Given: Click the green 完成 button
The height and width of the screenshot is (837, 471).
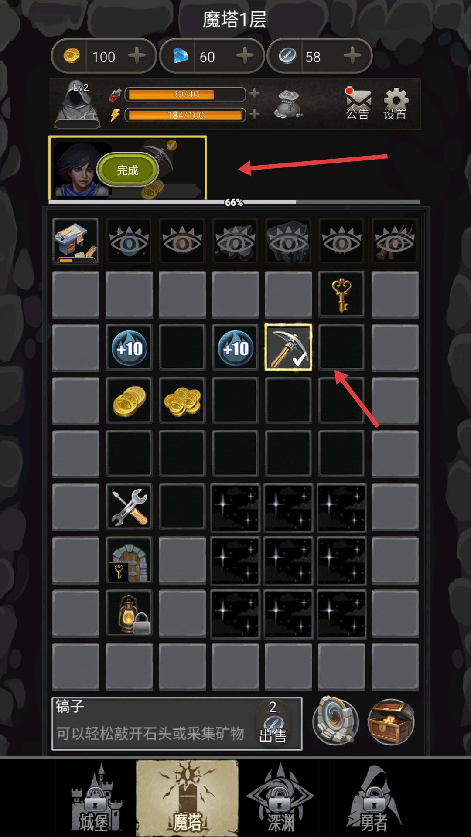Looking at the screenshot, I should [x=127, y=170].
